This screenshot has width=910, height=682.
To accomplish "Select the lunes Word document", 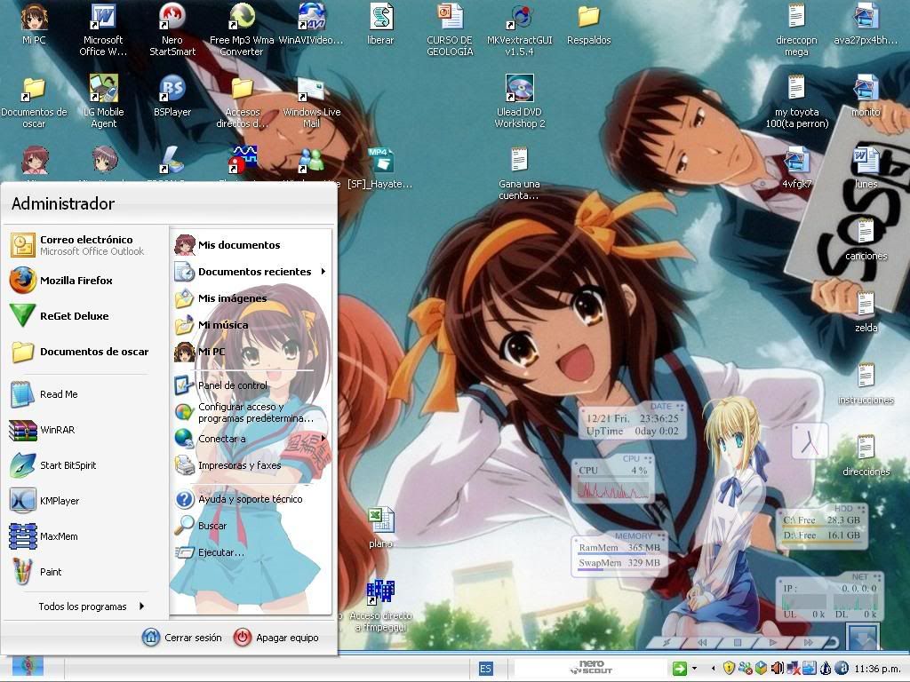I will click(x=866, y=168).
